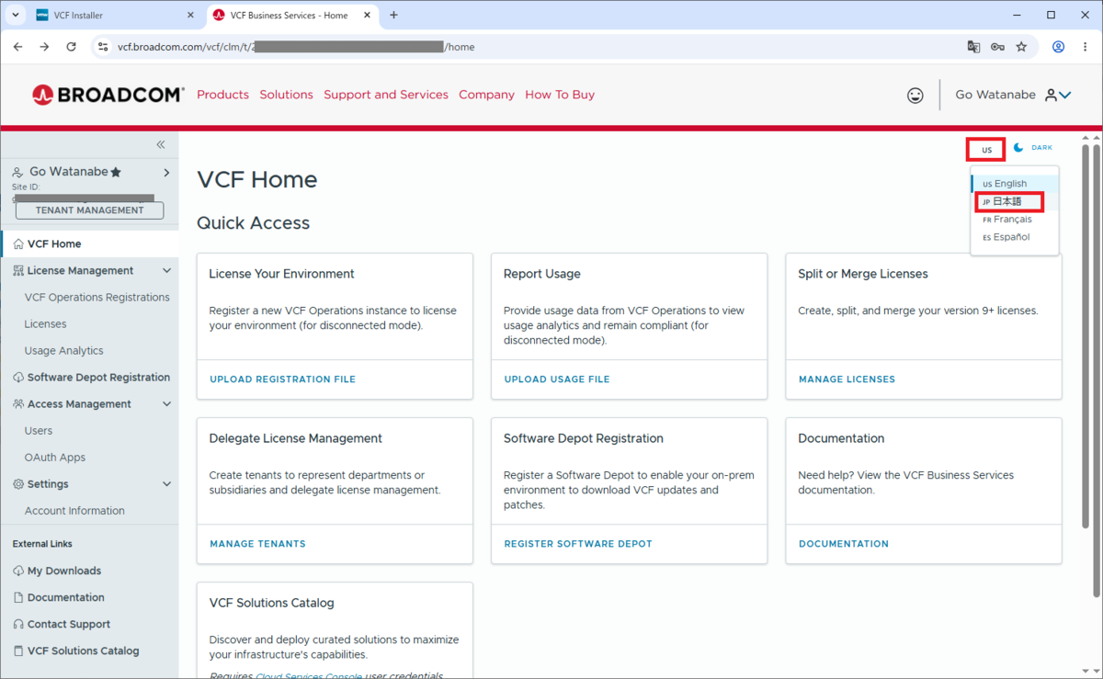Viewport: 1103px width, 679px height.
Task: Open the US language selector
Action: pos(986,149)
